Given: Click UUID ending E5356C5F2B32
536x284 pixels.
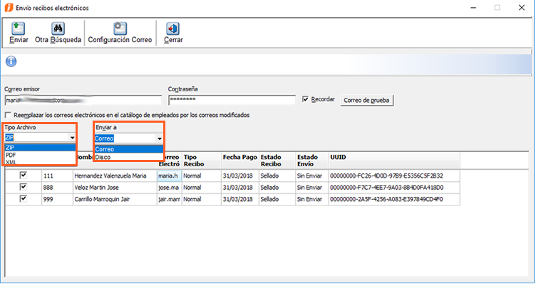Looking at the screenshot, I should (386, 176).
